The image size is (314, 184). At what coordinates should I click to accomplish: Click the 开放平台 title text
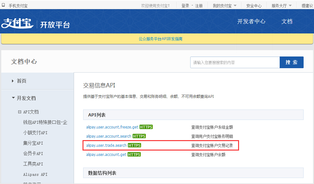point(55,25)
